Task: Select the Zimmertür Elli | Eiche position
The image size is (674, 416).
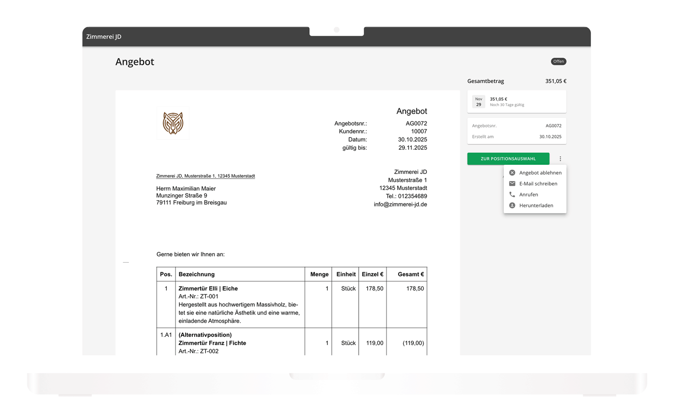Action: [x=208, y=289]
